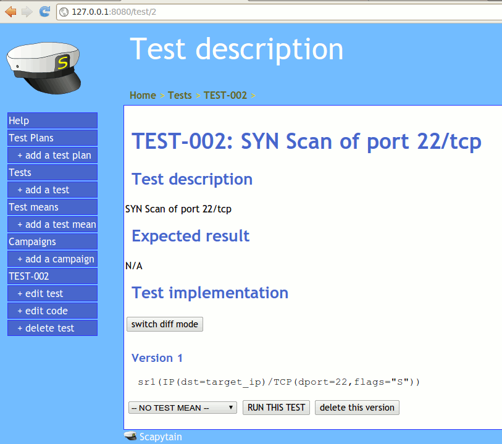Click Home in the breadcrumb
502x444 pixels.
(x=143, y=95)
